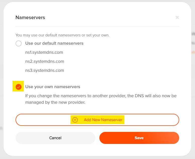Select the ns3.systemdns.com entry
This screenshot has height=159, width=195.
pos(45,71)
